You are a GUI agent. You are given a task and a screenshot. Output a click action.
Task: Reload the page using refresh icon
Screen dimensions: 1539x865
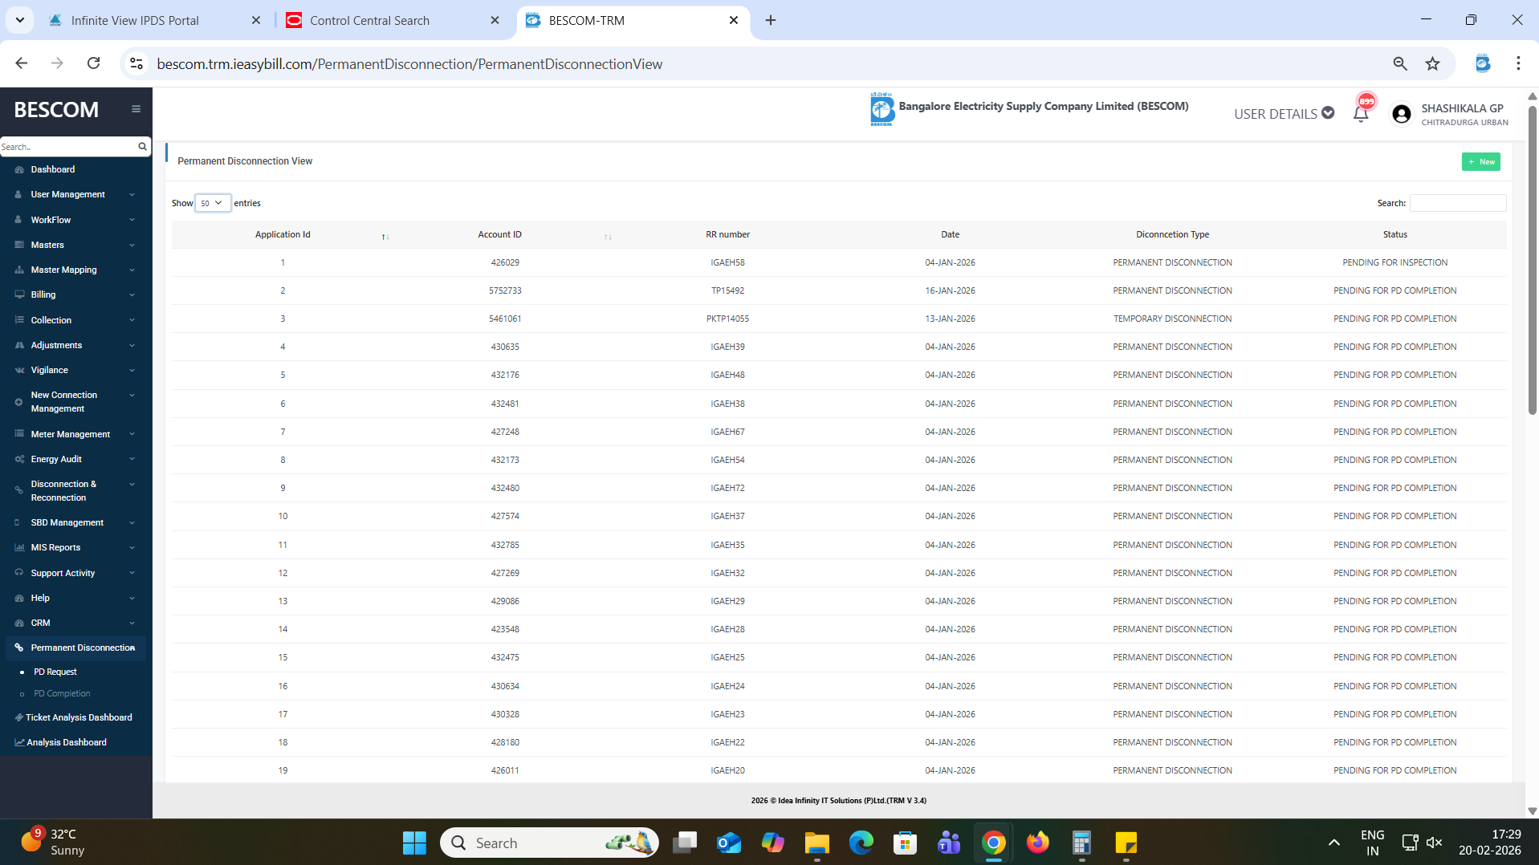(x=94, y=63)
